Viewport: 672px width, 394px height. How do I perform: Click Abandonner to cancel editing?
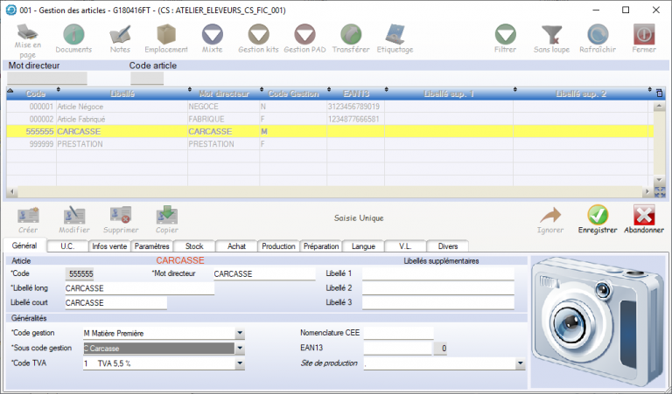[x=643, y=216]
